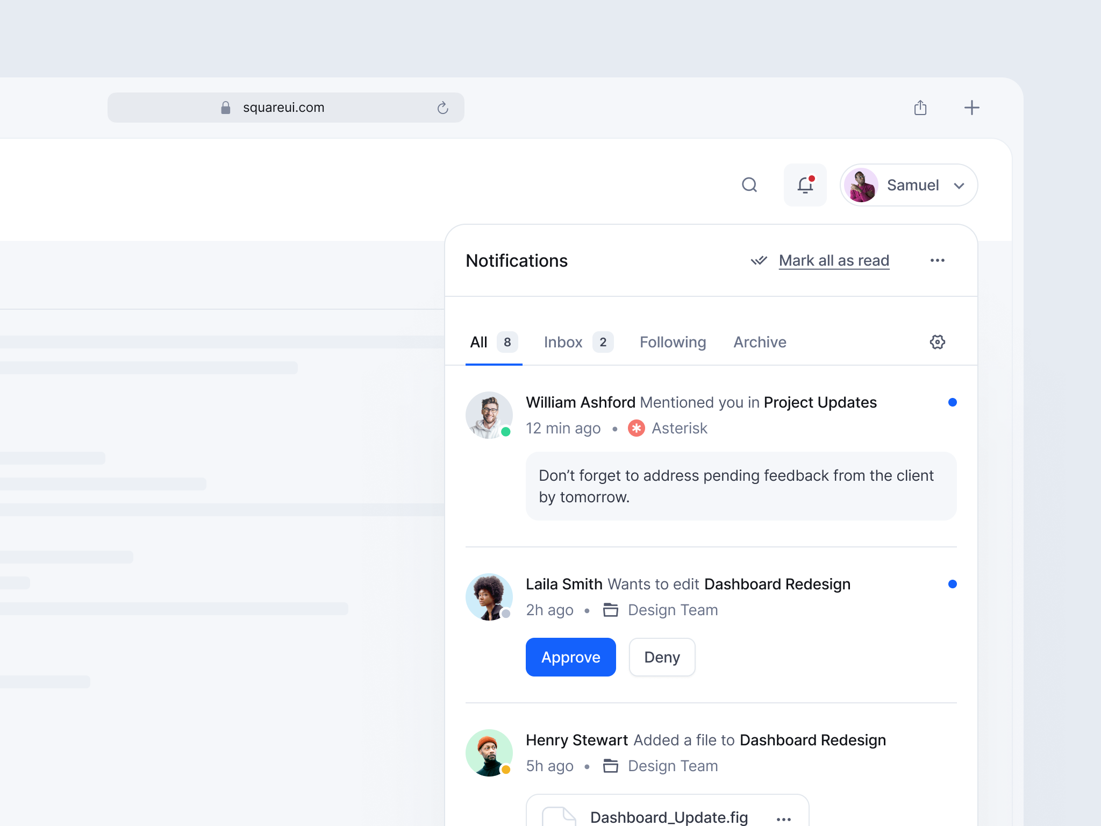Viewport: 1101px width, 826px height.
Task: Open options for Dashboard_Update.fig file
Action: tap(784, 818)
